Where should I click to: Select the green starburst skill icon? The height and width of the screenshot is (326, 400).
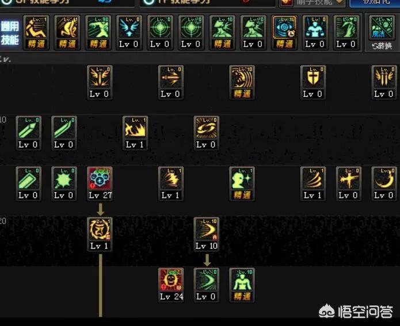tap(64, 183)
